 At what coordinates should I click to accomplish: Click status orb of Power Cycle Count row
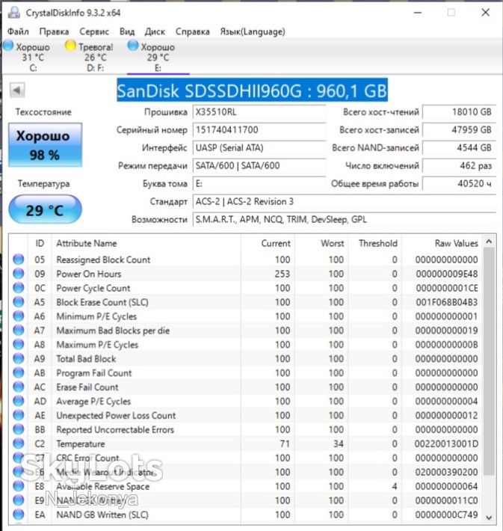pyautogui.click(x=18, y=288)
